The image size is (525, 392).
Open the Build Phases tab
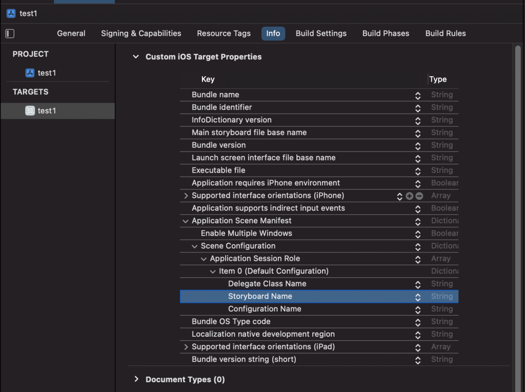[386, 33]
